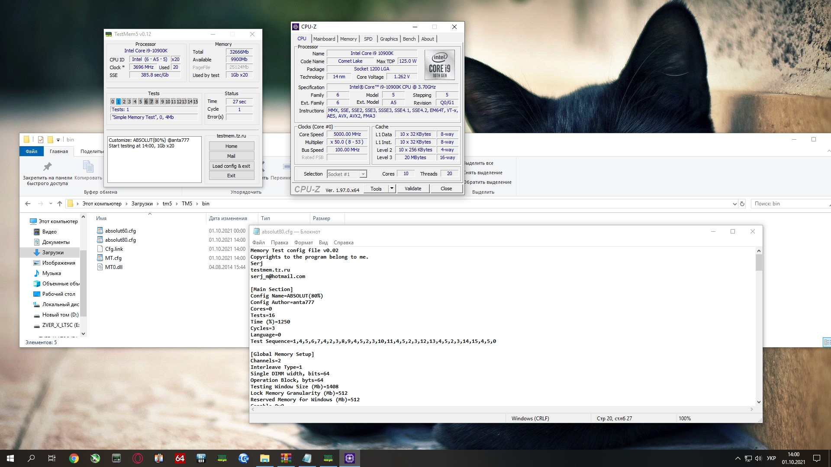Click the Opera browser taskbar icon
Viewport: 831px width, 467px height.
[138, 458]
